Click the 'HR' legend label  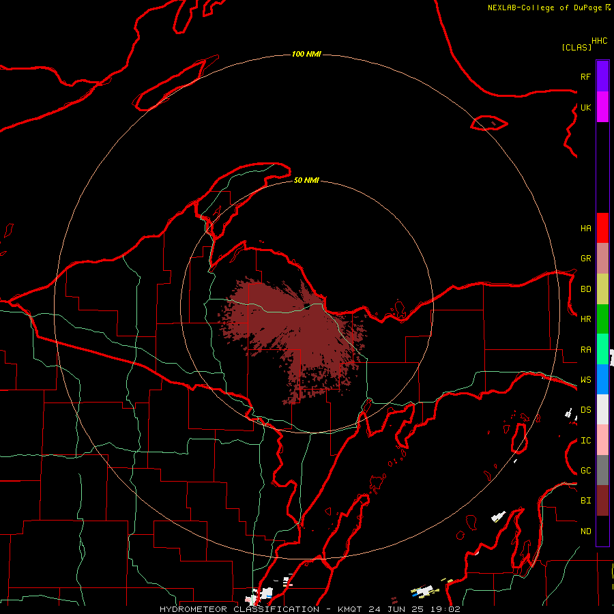click(586, 319)
